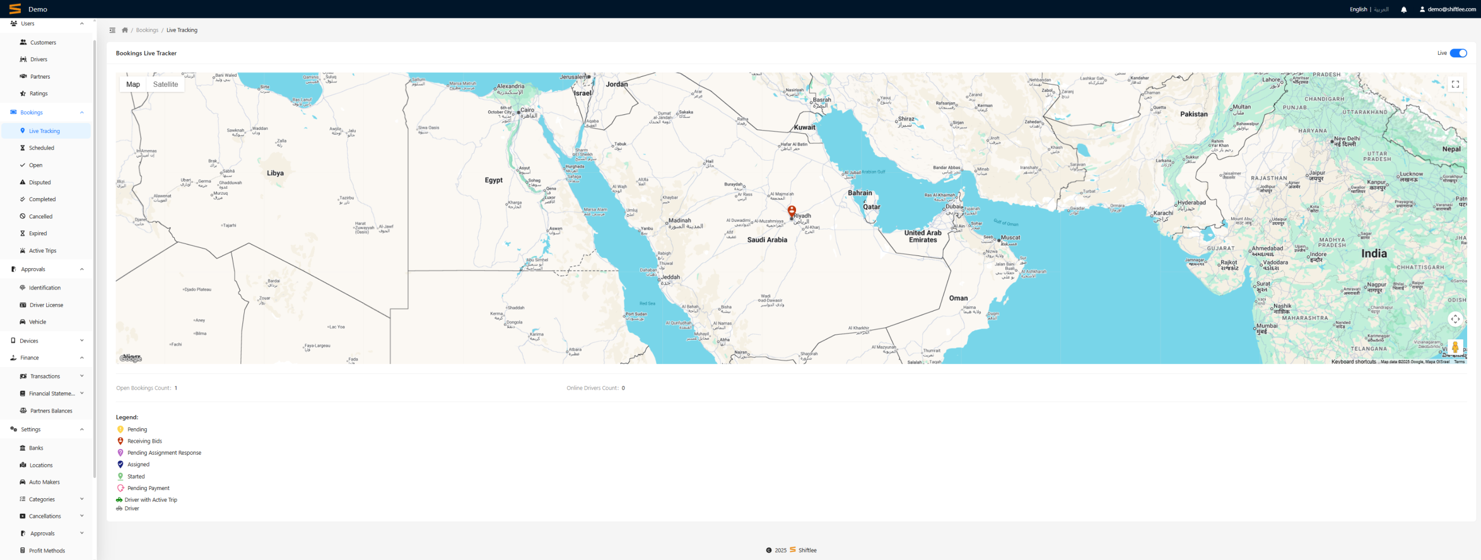Switch map to Satellite view

click(165, 84)
